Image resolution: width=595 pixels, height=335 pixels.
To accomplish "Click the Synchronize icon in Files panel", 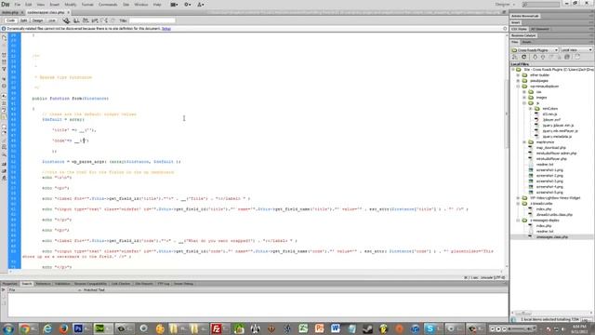I will 567,57.
